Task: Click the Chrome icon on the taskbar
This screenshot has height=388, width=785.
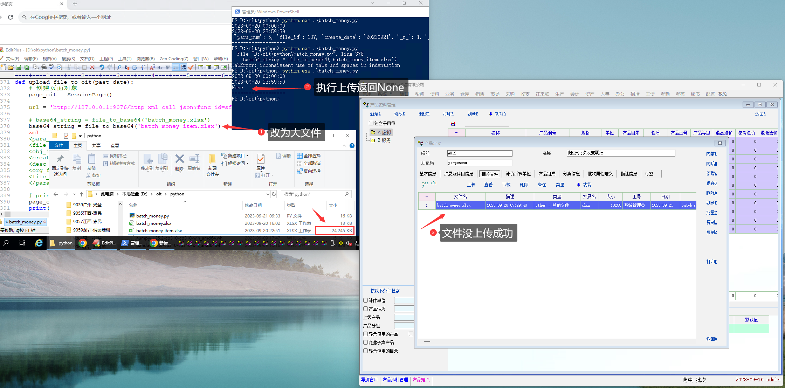Action: tap(83, 243)
